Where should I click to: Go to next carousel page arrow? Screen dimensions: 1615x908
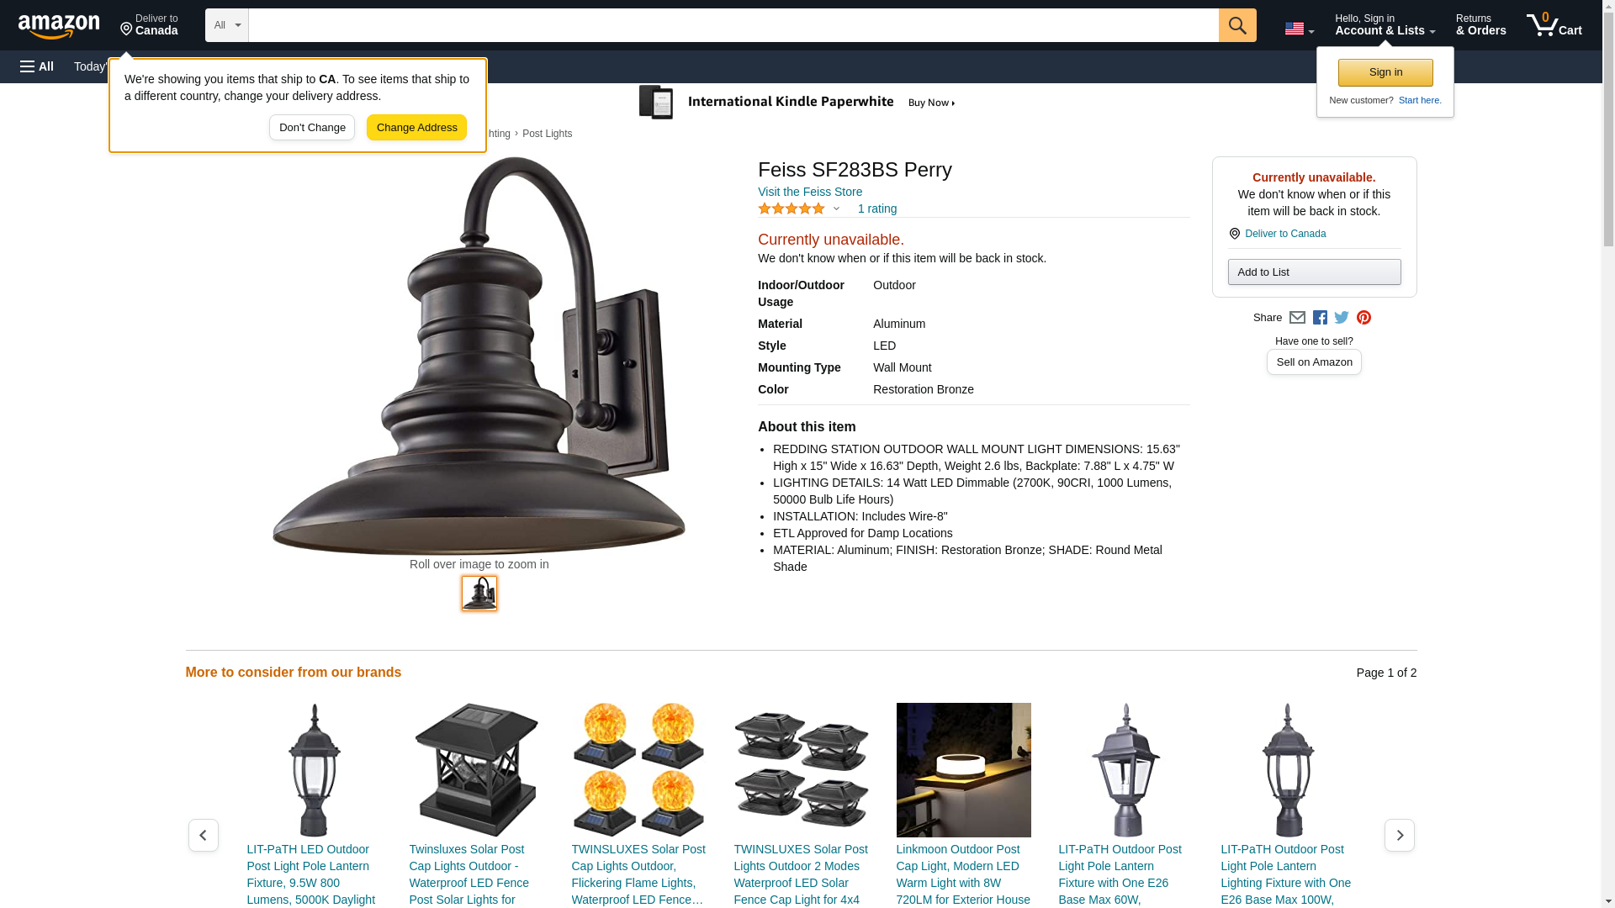coord(1400,835)
